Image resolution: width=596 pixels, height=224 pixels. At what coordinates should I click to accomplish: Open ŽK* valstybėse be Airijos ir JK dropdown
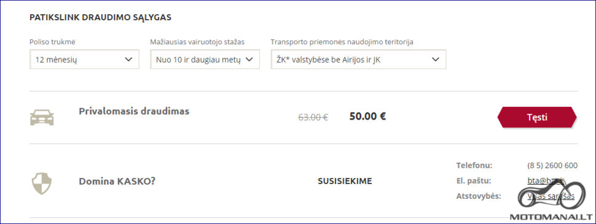[x=358, y=60]
